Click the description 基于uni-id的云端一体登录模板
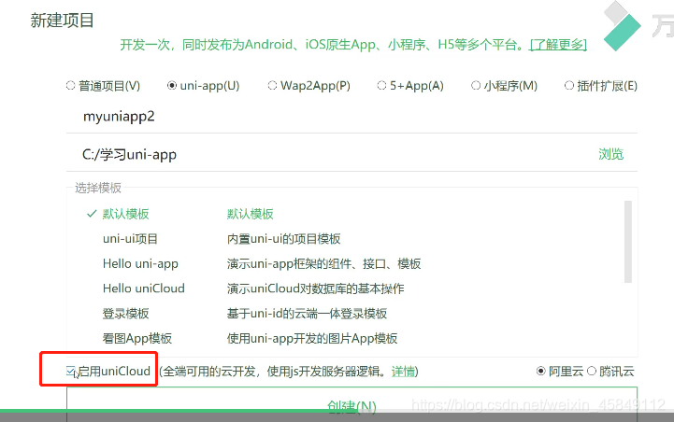 point(307,314)
